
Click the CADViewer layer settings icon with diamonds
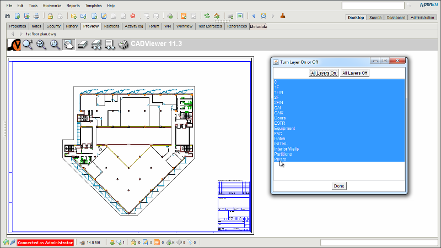[x=96, y=45]
